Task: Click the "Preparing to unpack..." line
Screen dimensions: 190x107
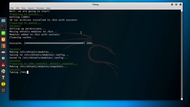Action: [x=25, y=23]
